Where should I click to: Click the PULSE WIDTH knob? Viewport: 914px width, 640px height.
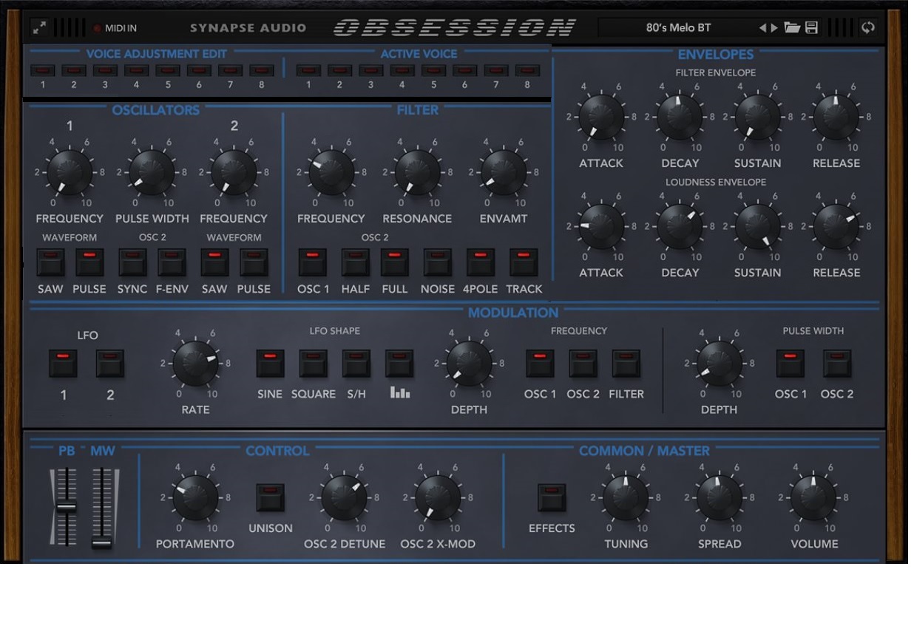152,171
